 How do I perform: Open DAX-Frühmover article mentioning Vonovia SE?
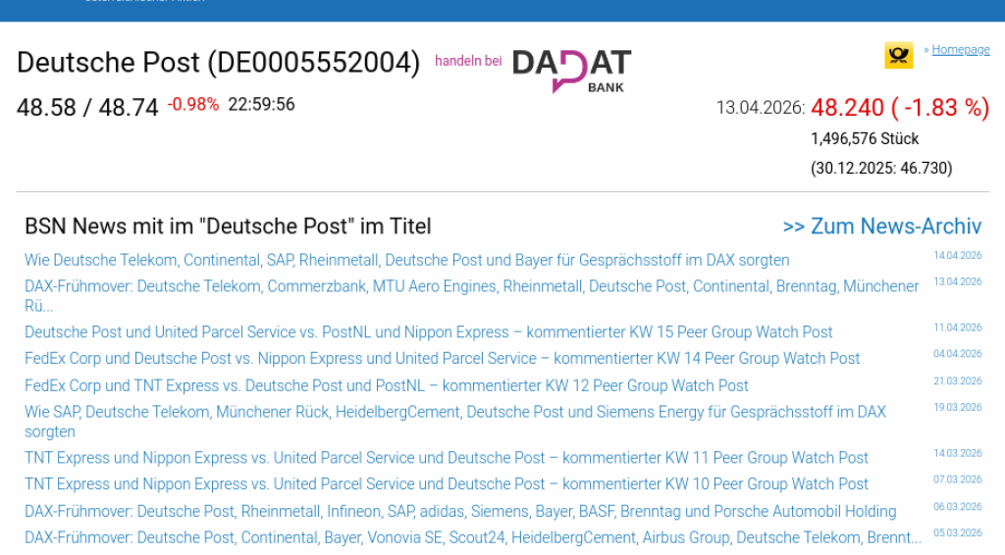click(473, 537)
